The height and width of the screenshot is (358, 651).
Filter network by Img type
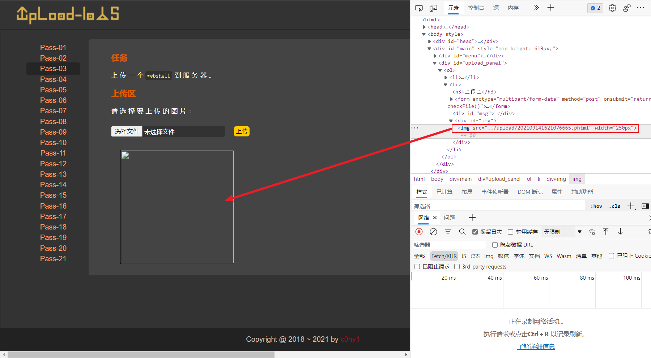pos(489,256)
